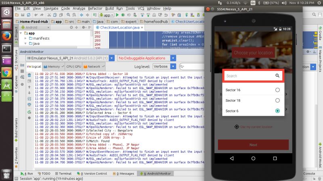Click the Save All toolbar icon
The width and height of the screenshot is (323, 181).
coord(23,15)
